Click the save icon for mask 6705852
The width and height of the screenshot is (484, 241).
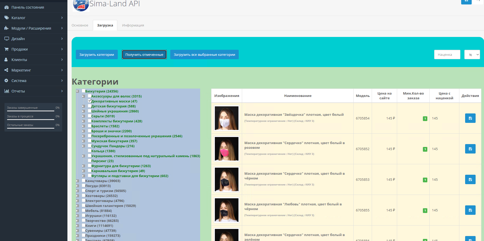click(470, 149)
